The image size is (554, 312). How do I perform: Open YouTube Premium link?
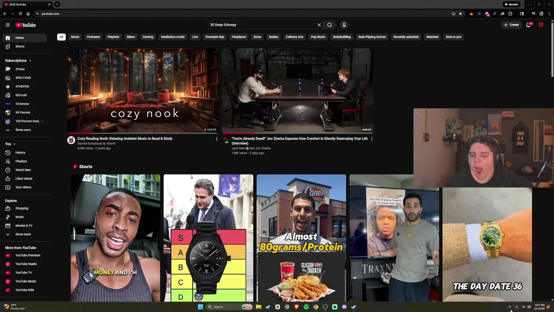24,255
